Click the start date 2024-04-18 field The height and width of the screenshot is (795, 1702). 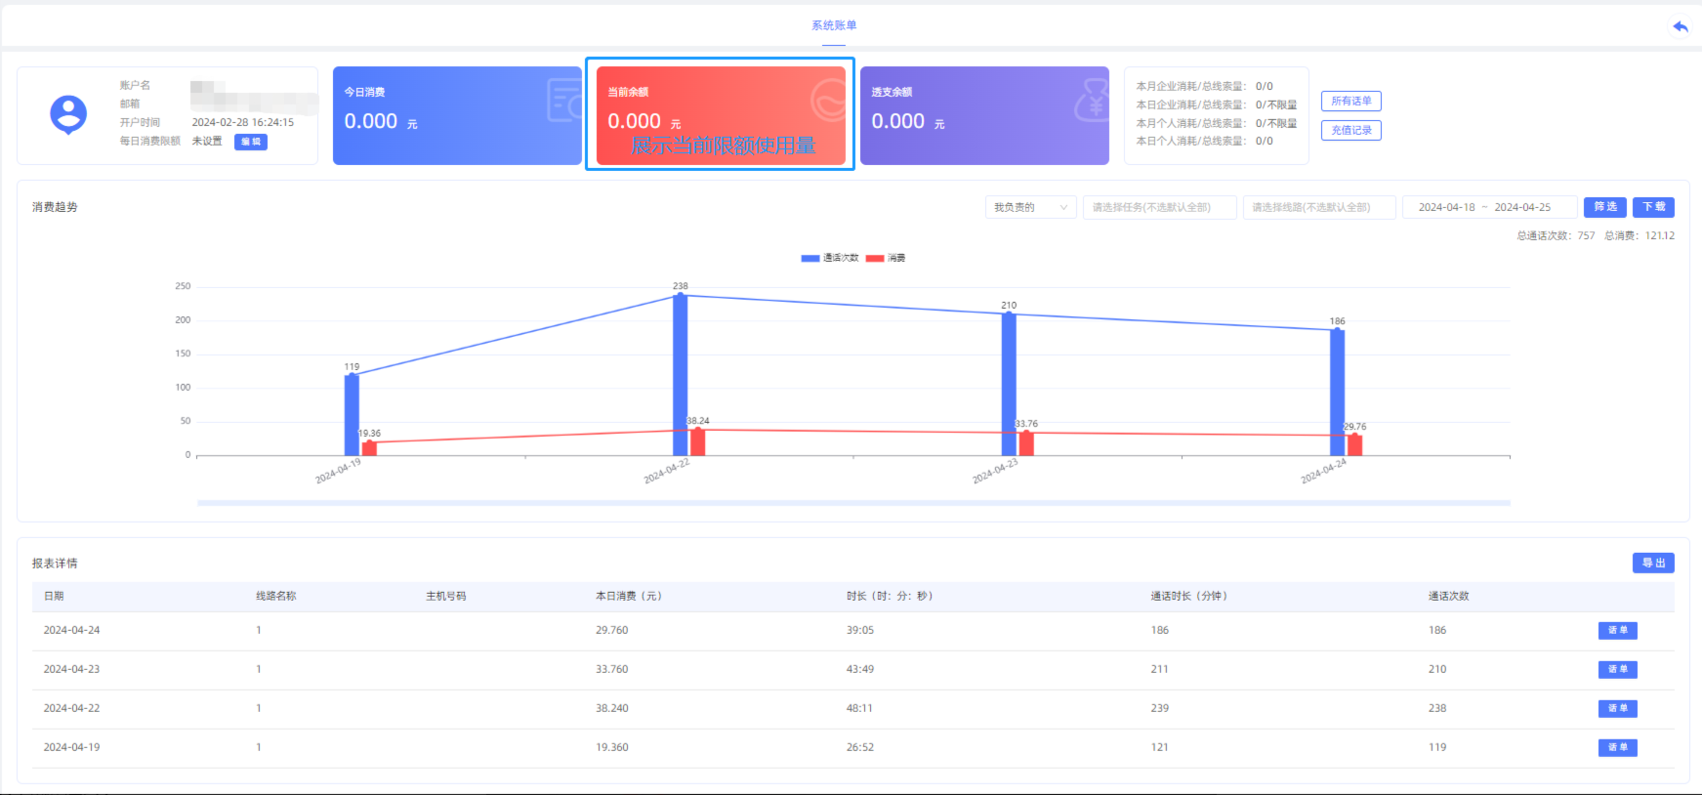coord(1446,207)
